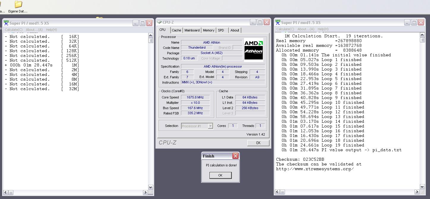
Task: Switch to the Cache tab in CPU-Z
Action: pyautogui.click(x=176, y=30)
